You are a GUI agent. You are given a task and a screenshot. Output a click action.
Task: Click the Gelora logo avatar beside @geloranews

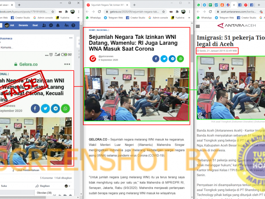pyautogui.click(x=93, y=59)
